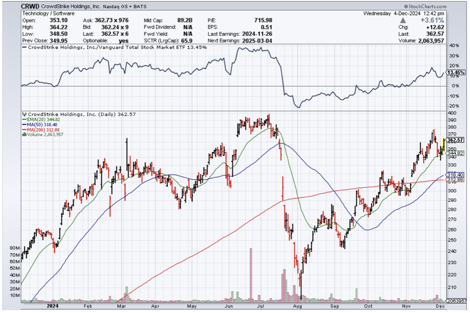470x313 pixels.
Task: Click the P/E value 715.98
Action: point(263,20)
